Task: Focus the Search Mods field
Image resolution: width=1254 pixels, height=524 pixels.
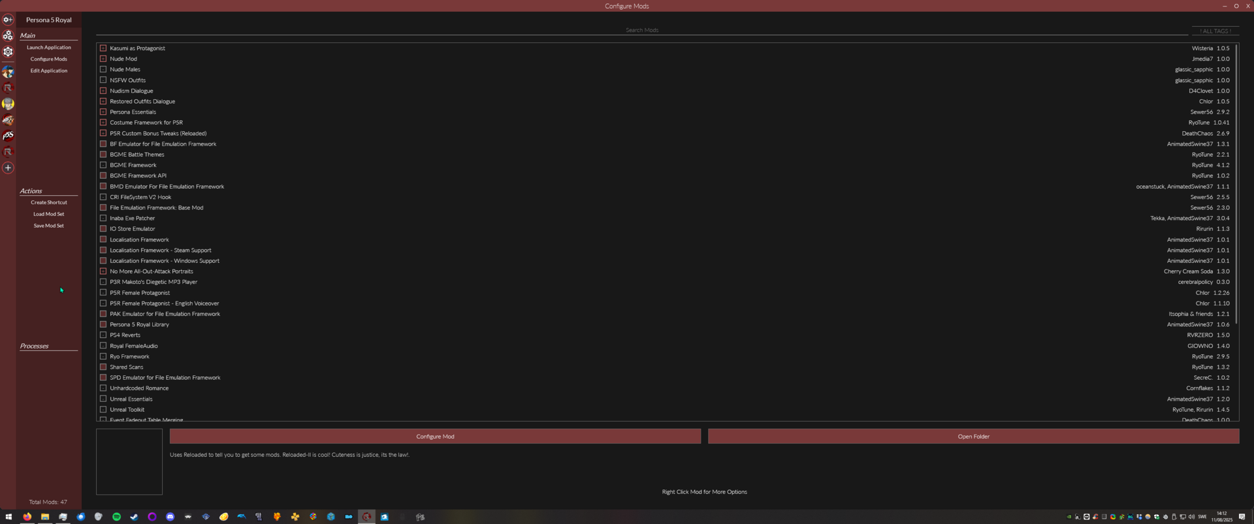Action: tap(642, 30)
